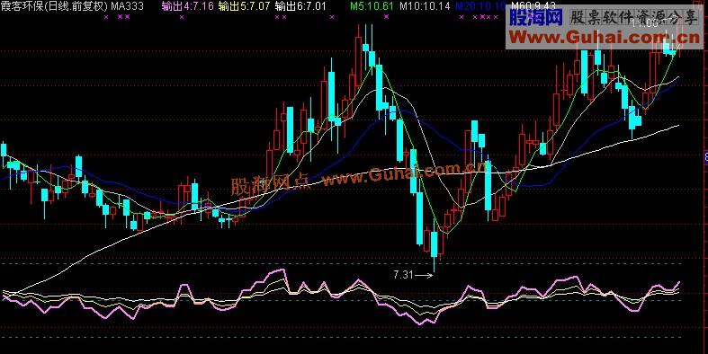Image resolution: width=708 pixels, height=354 pixels.
Task: Click the pink x marker below 输出4 label
Action: [x=182, y=17]
